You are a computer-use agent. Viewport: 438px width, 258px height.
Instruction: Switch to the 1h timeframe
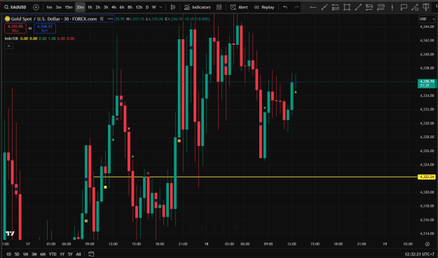point(90,7)
